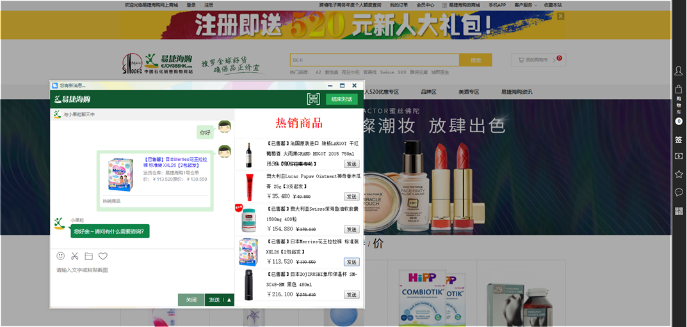Open the chat bubble icon in sidebar
Image resolution: width=687 pixels, height=327 pixels.
(x=678, y=192)
